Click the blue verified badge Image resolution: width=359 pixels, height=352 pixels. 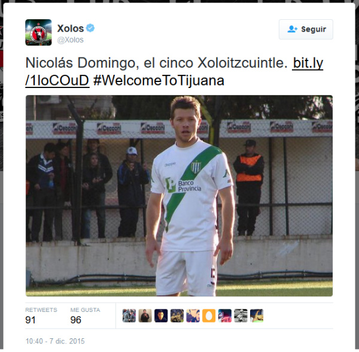pos(90,28)
